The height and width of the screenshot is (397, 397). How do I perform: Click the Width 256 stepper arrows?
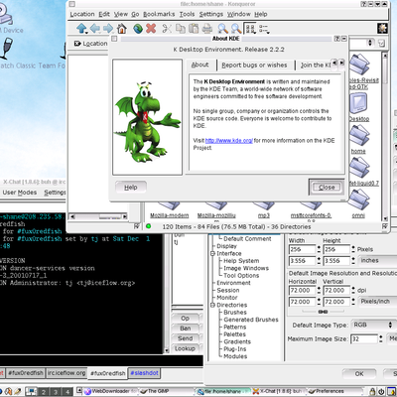coord(319,249)
